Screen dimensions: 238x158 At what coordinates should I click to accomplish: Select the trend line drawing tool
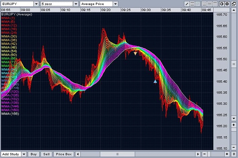[187, 4]
